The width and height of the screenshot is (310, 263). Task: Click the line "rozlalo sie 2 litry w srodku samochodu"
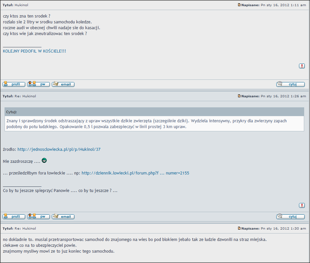(x=39, y=22)
